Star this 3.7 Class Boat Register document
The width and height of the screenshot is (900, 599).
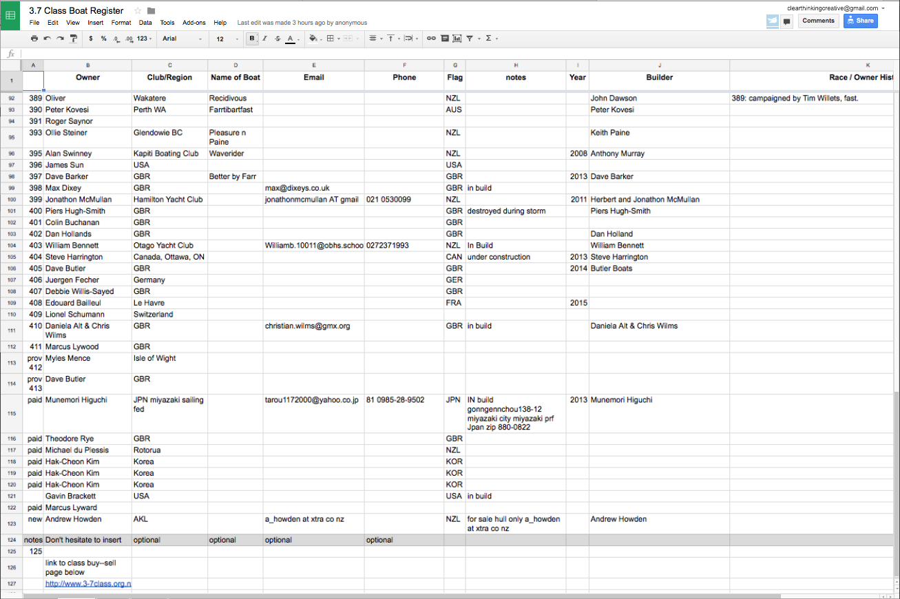pos(138,10)
